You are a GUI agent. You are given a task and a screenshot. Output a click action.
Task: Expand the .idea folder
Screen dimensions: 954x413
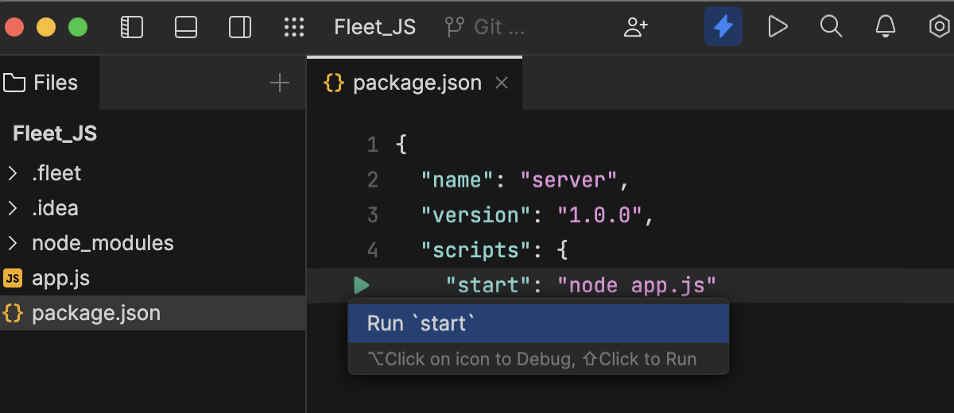tap(13, 208)
